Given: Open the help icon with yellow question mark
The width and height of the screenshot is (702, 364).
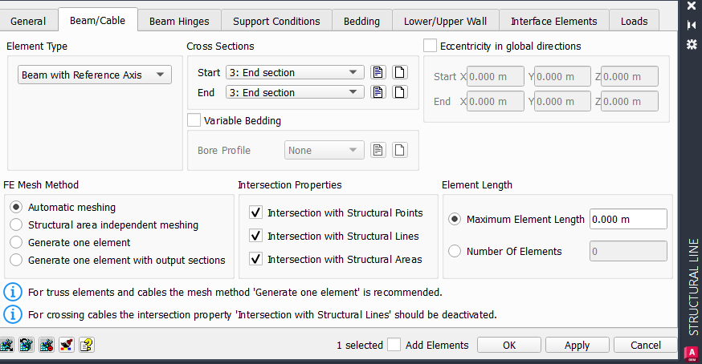Looking at the screenshot, I should point(87,345).
